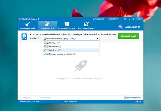The width and height of the screenshot is (161, 111).
Task: Toggle the Helyi lemez (F:) checkbox
Action: tap(45, 46)
